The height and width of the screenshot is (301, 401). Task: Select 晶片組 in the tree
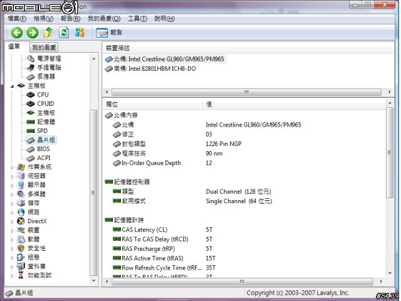point(41,140)
